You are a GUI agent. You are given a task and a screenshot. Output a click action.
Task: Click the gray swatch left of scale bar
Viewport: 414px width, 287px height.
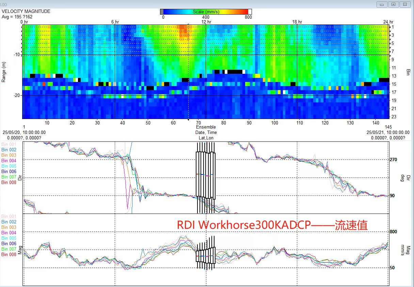point(162,12)
